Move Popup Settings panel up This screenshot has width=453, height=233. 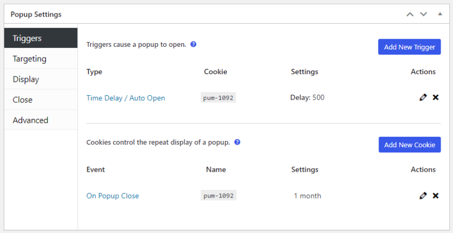(x=410, y=14)
